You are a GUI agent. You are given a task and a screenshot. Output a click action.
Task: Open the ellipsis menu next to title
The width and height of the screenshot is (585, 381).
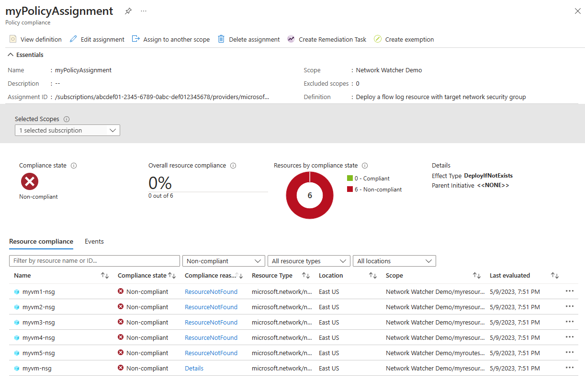coord(144,11)
